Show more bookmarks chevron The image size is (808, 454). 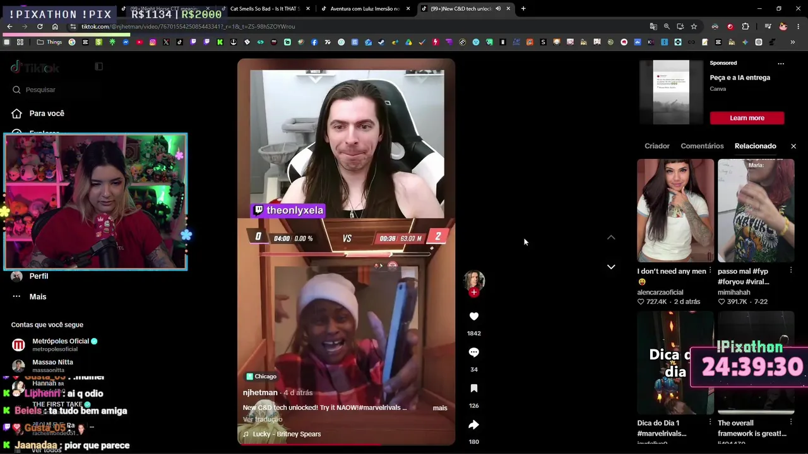[793, 42]
